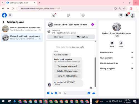Open the browser zoom magnifier icon
The image size is (139, 104).
click(x=120, y=9)
